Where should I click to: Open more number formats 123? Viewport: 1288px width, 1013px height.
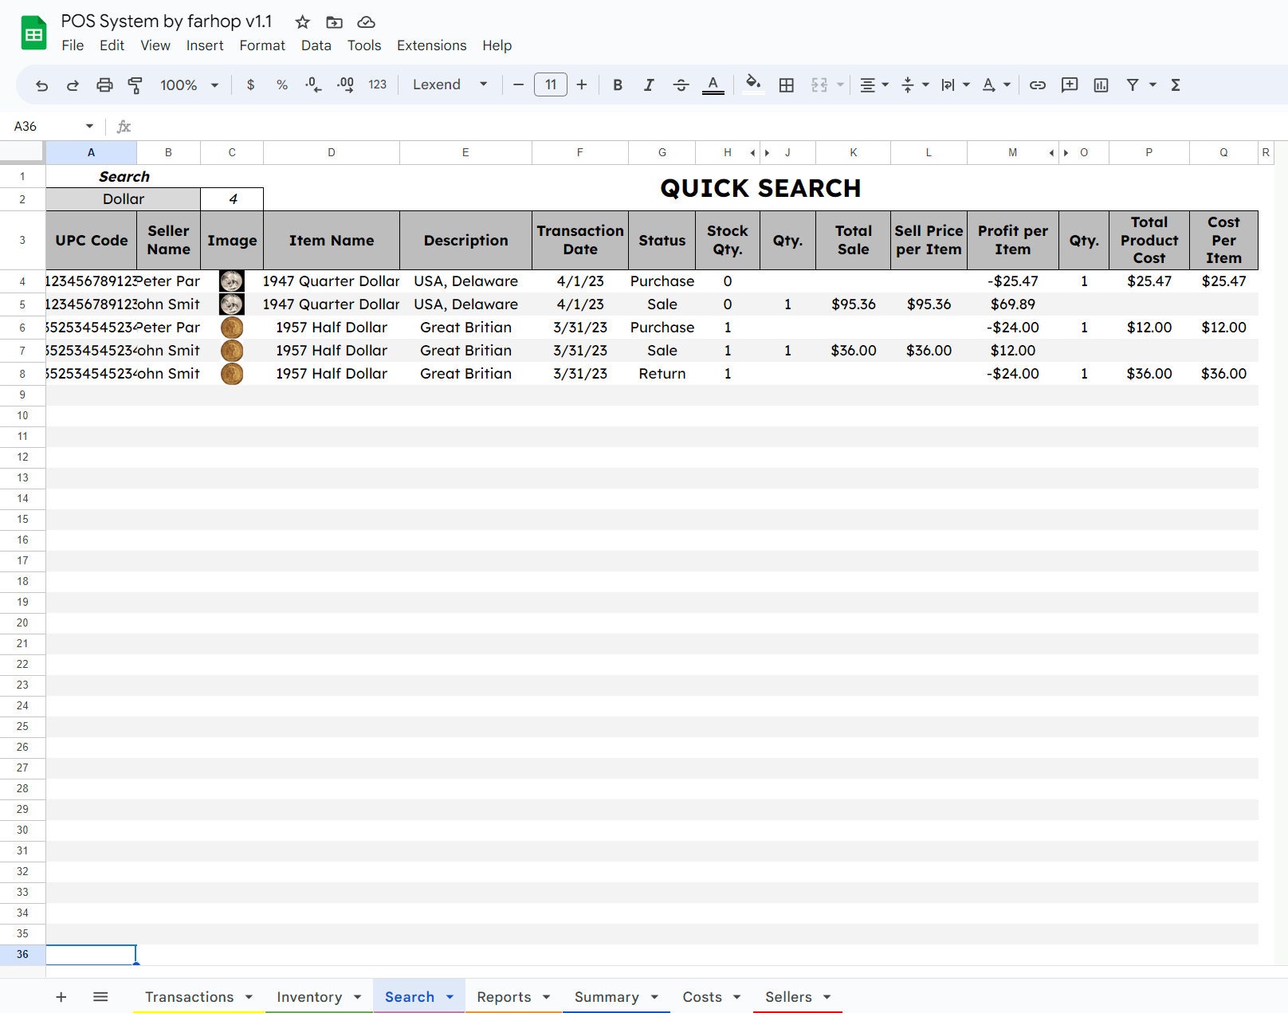[378, 85]
